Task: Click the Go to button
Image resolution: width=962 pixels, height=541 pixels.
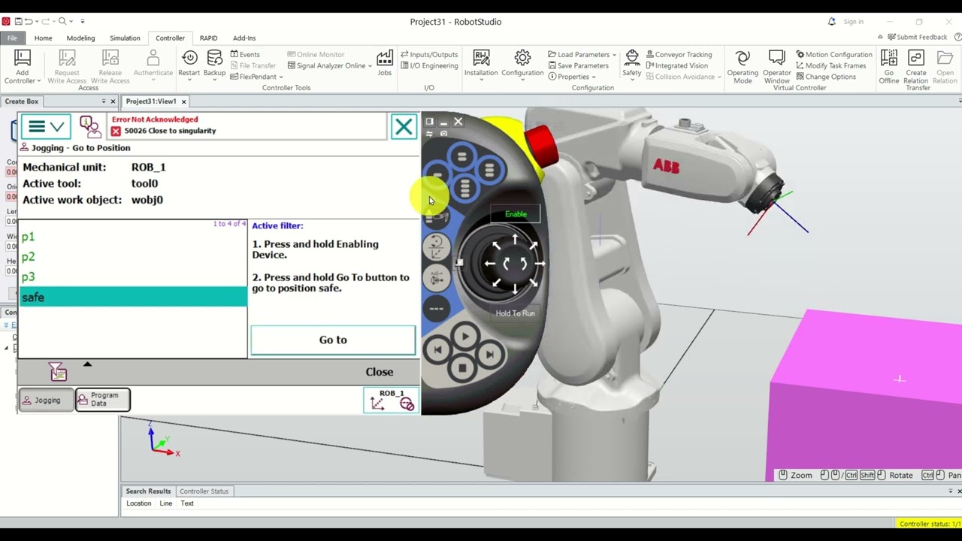Action: coord(333,340)
